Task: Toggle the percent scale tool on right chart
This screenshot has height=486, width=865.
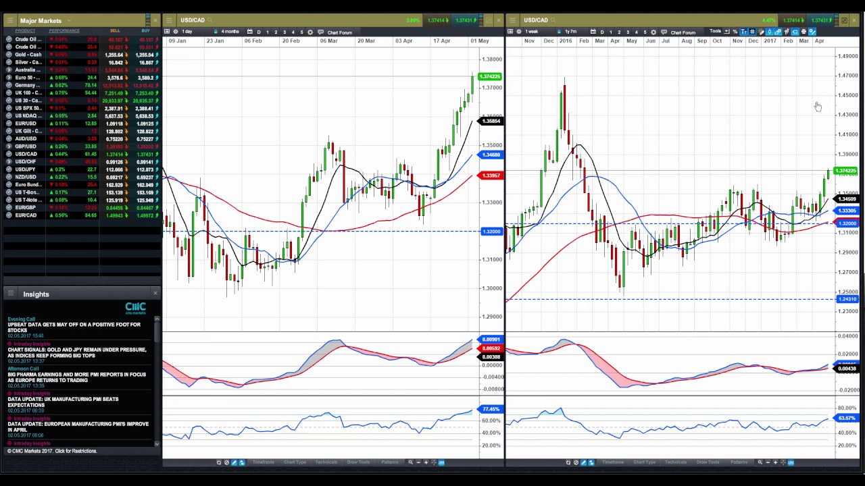Action: pos(735,32)
